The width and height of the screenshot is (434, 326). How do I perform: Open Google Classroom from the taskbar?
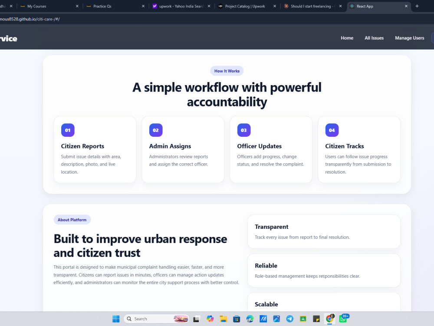tap(303, 319)
